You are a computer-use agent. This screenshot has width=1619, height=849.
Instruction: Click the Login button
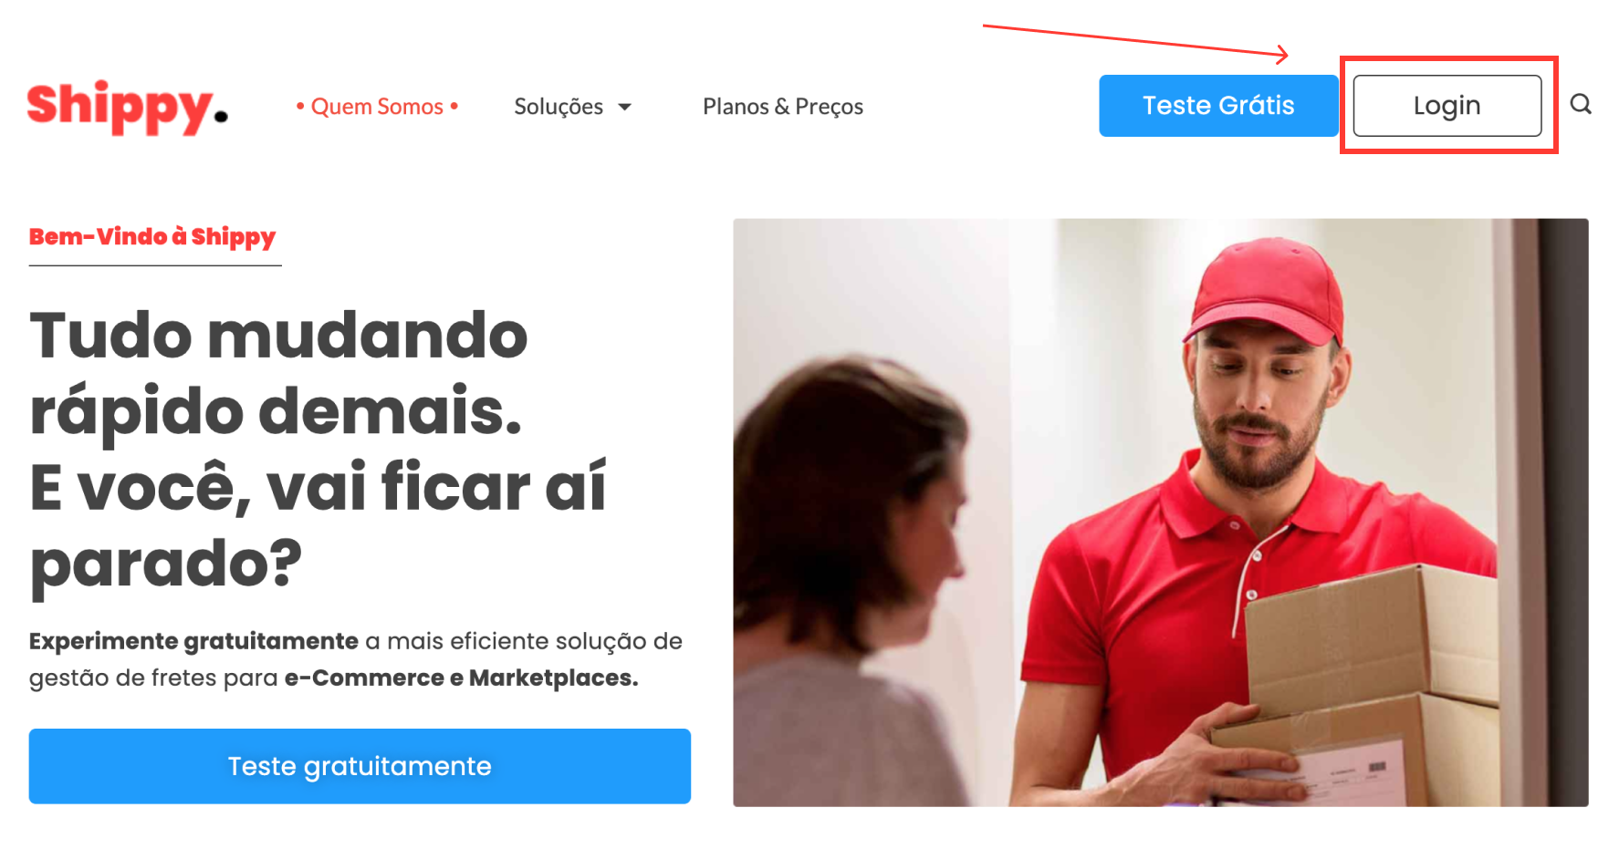coord(1447,106)
